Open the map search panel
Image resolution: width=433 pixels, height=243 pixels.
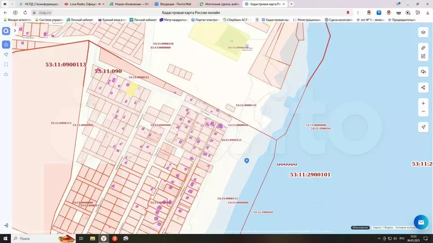pos(6,31)
